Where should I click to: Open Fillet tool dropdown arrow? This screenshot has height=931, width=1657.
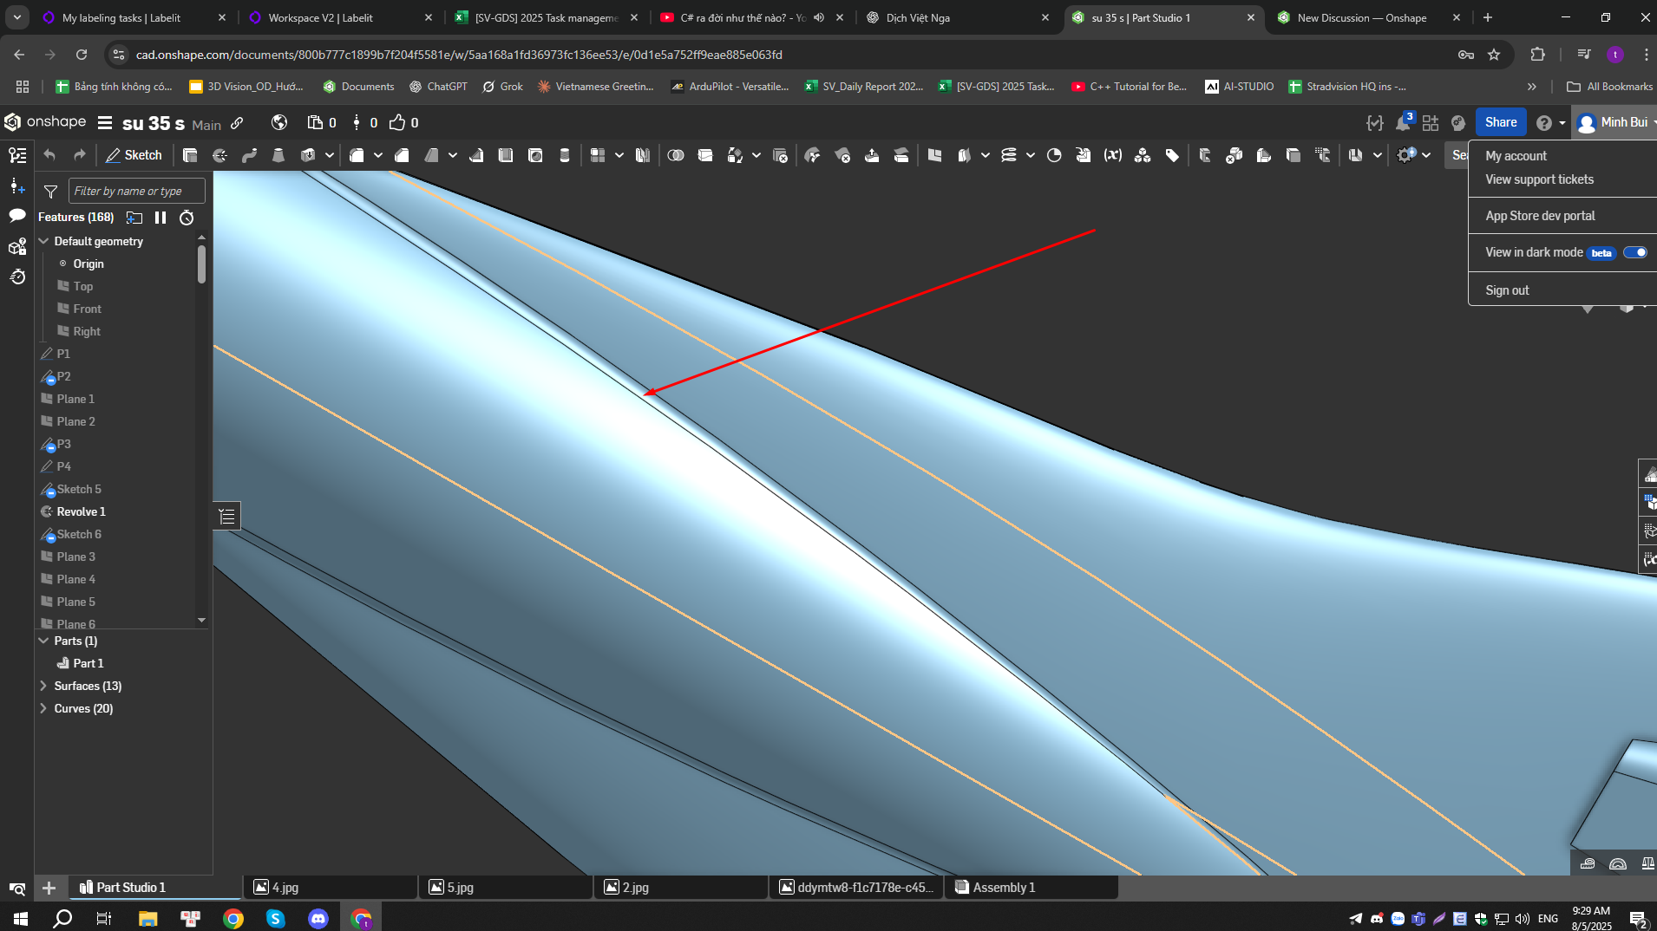point(378,155)
